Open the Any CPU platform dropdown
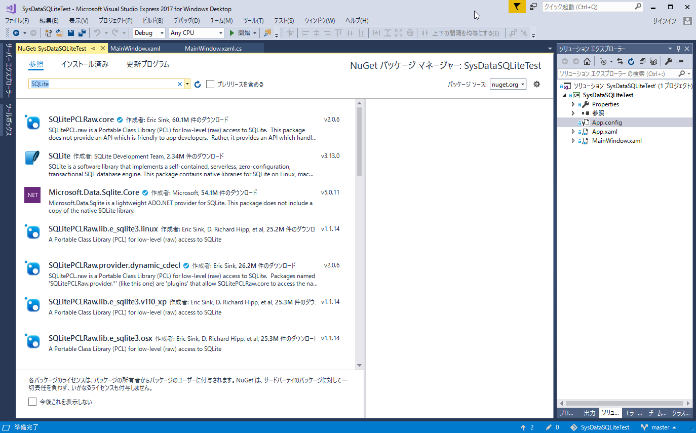The height and width of the screenshot is (433, 696). (197, 33)
